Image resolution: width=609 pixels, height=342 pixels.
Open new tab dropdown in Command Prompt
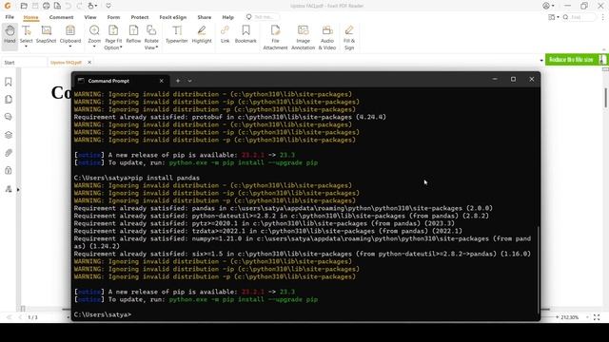coord(189,81)
